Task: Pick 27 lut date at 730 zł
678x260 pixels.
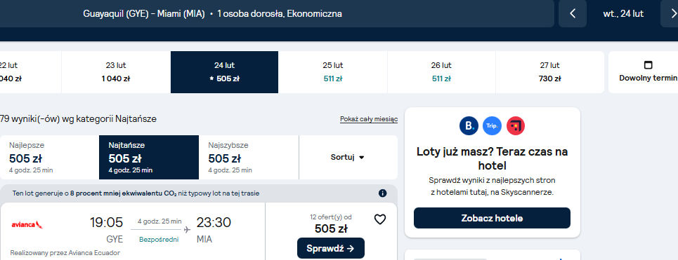Action: click(550, 72)
